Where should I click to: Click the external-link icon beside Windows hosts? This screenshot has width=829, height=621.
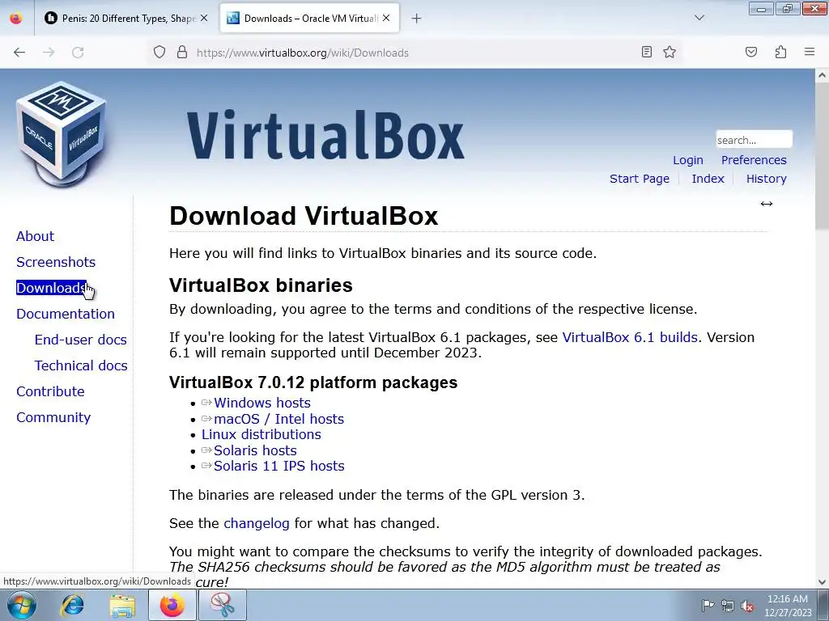[x=206, y=403]
